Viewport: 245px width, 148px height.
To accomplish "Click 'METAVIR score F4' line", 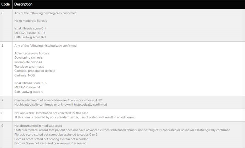I will pos(27,87).
